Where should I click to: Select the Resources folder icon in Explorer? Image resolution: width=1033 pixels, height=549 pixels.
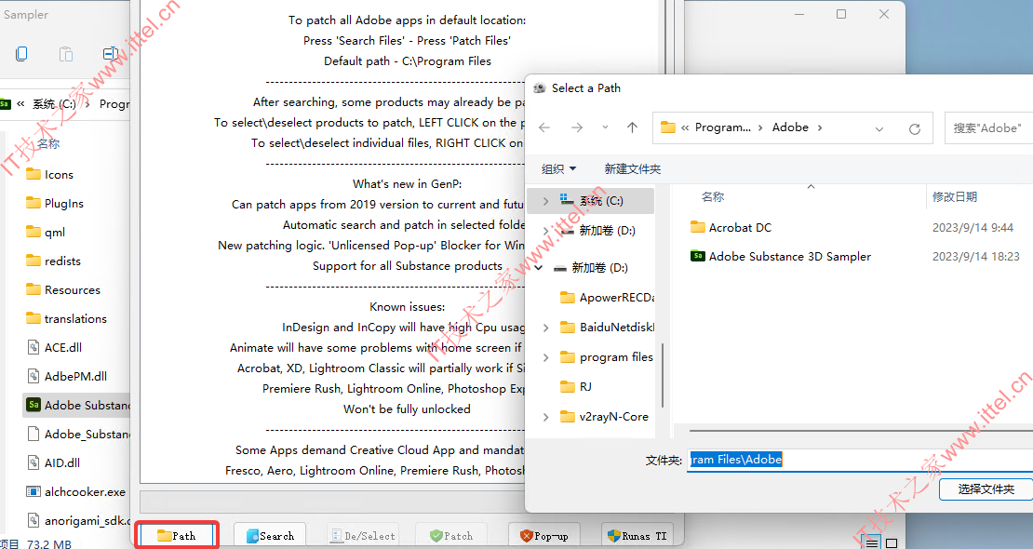click(33, 289)
